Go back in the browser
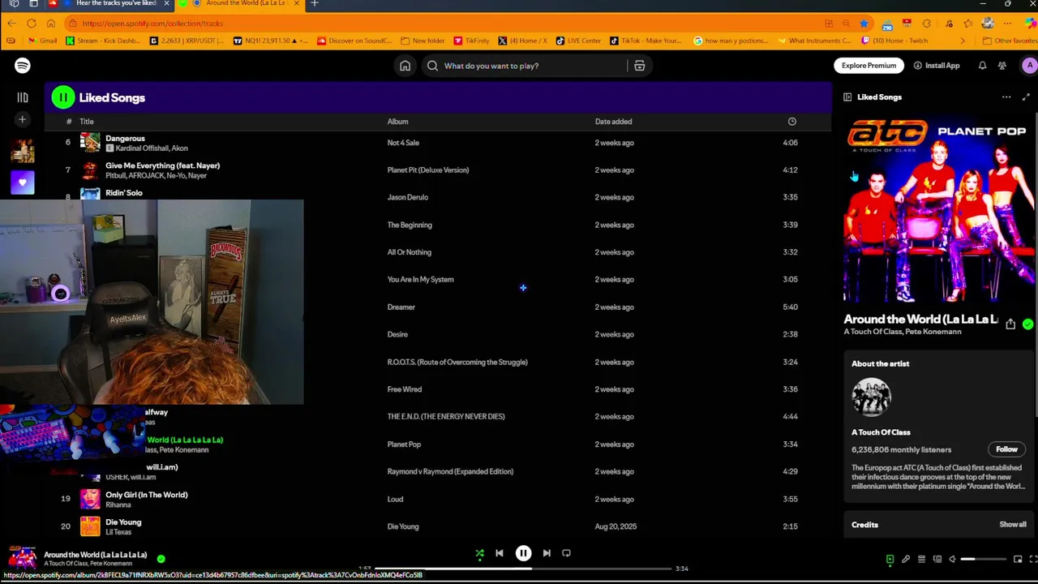 point(11,24)
